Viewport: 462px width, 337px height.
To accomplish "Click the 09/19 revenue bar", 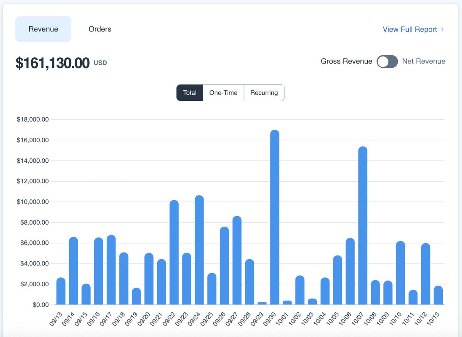I will point(136,296).
